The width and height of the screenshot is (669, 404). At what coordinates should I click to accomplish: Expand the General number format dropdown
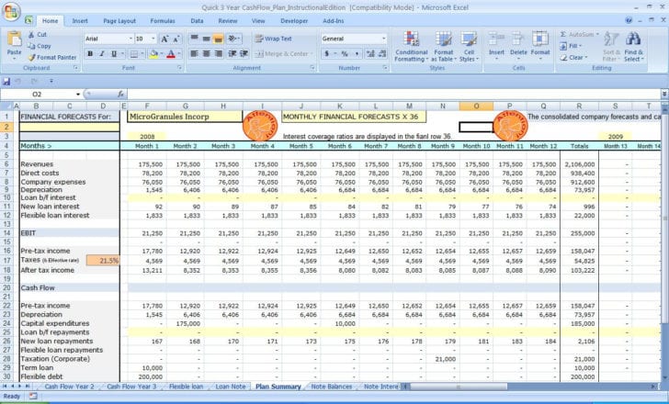383,39
